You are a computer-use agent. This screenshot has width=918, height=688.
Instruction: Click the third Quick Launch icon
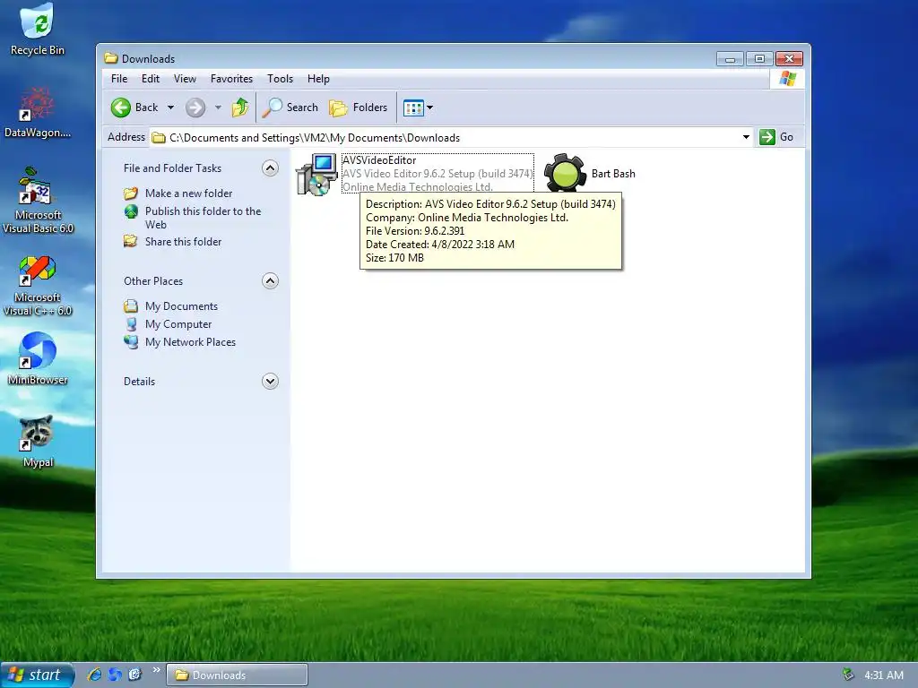click(x=134, y=675)
